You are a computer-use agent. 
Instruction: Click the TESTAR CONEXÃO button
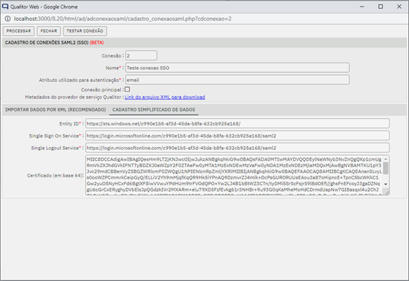85,31
